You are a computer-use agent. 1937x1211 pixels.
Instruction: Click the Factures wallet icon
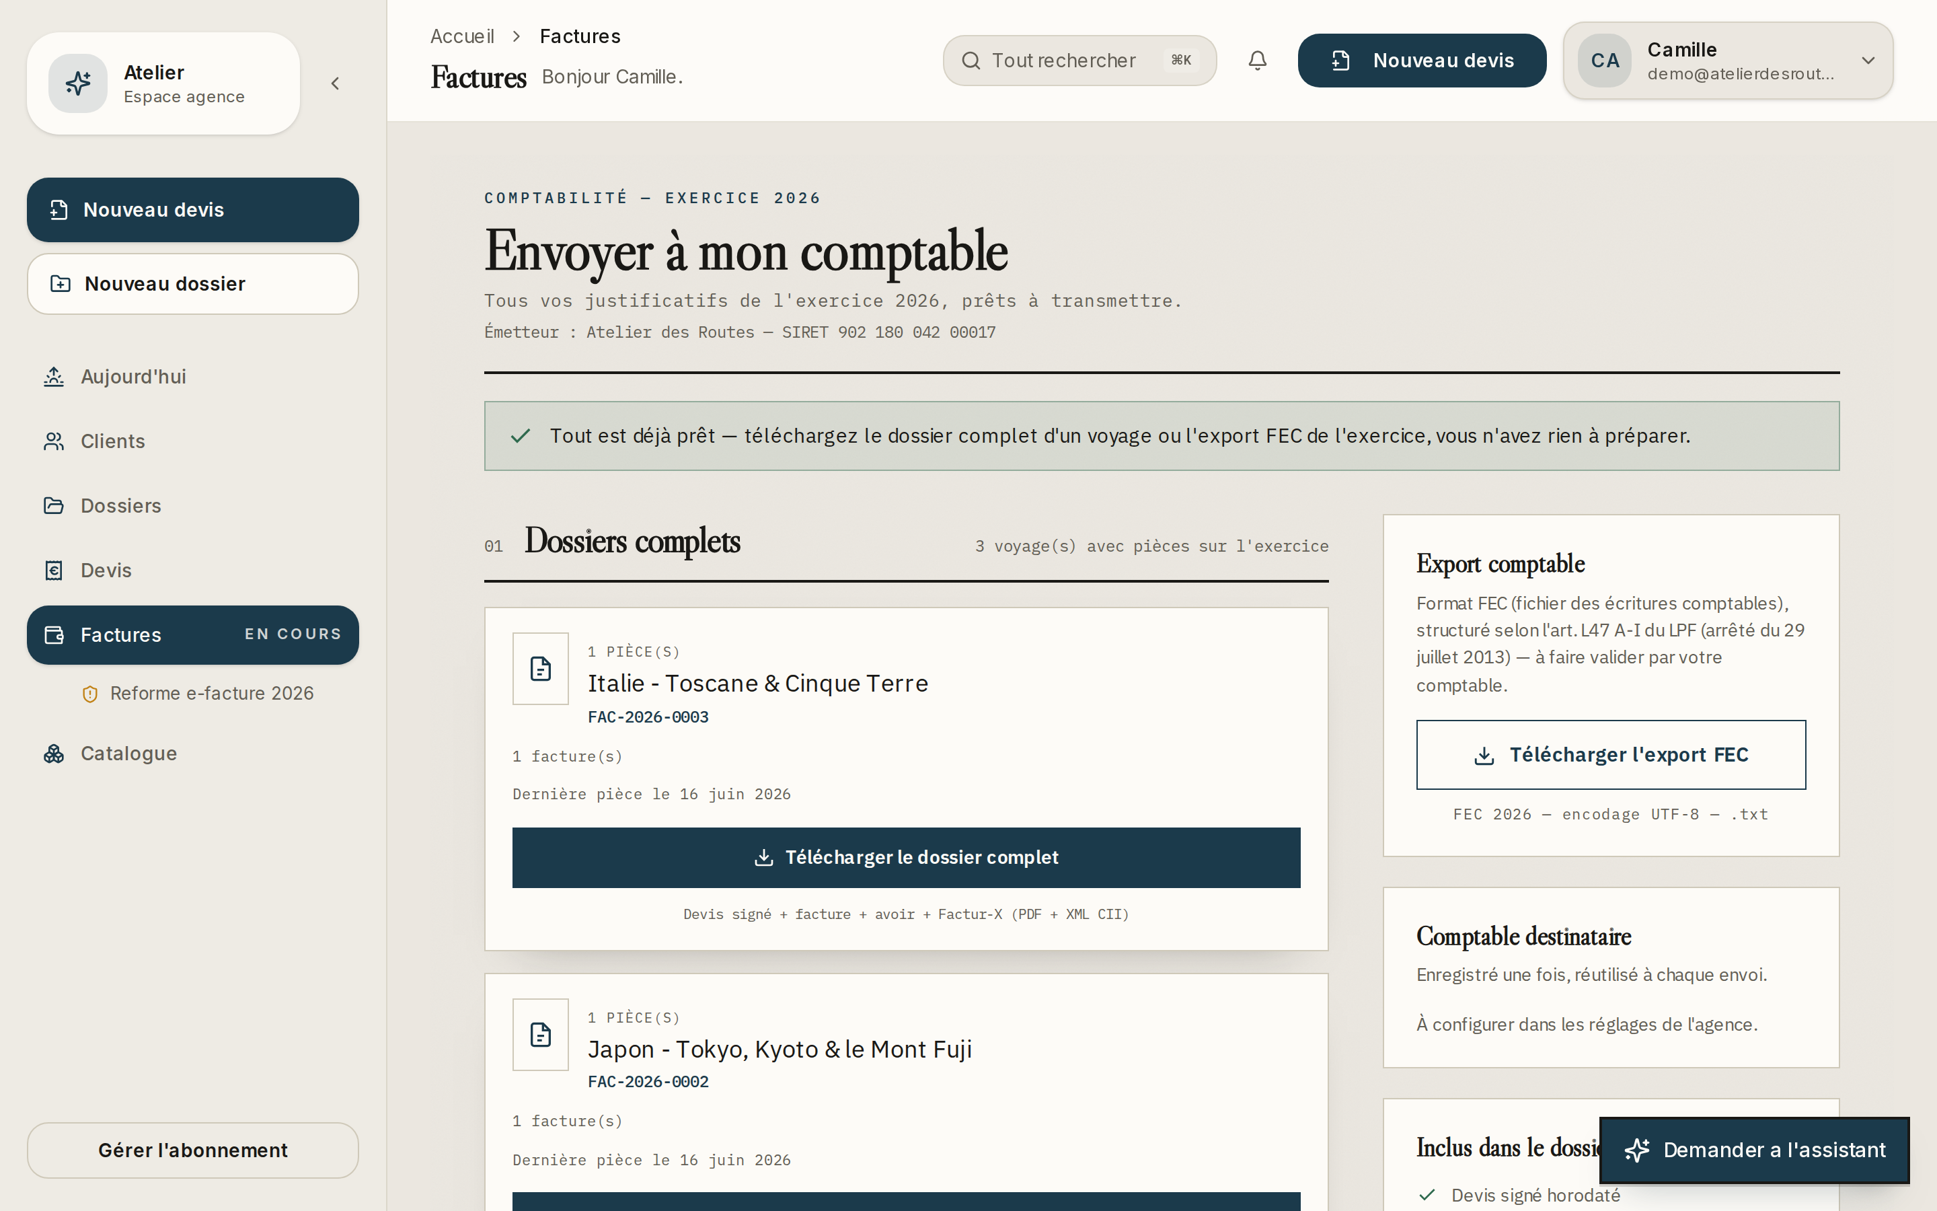[x=54, y=635]
